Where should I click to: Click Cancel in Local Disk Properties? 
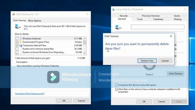pos(161,101)
